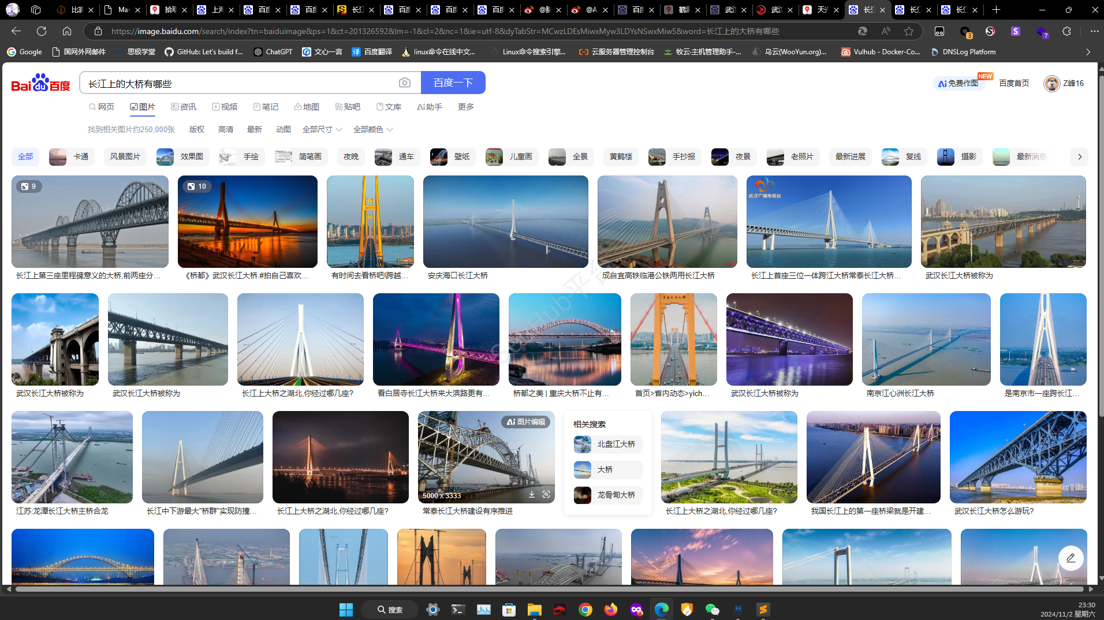This screenshot has width=1104, height=620.
Task: Click the 百度一下 search button
Action: tap(453, 83)
